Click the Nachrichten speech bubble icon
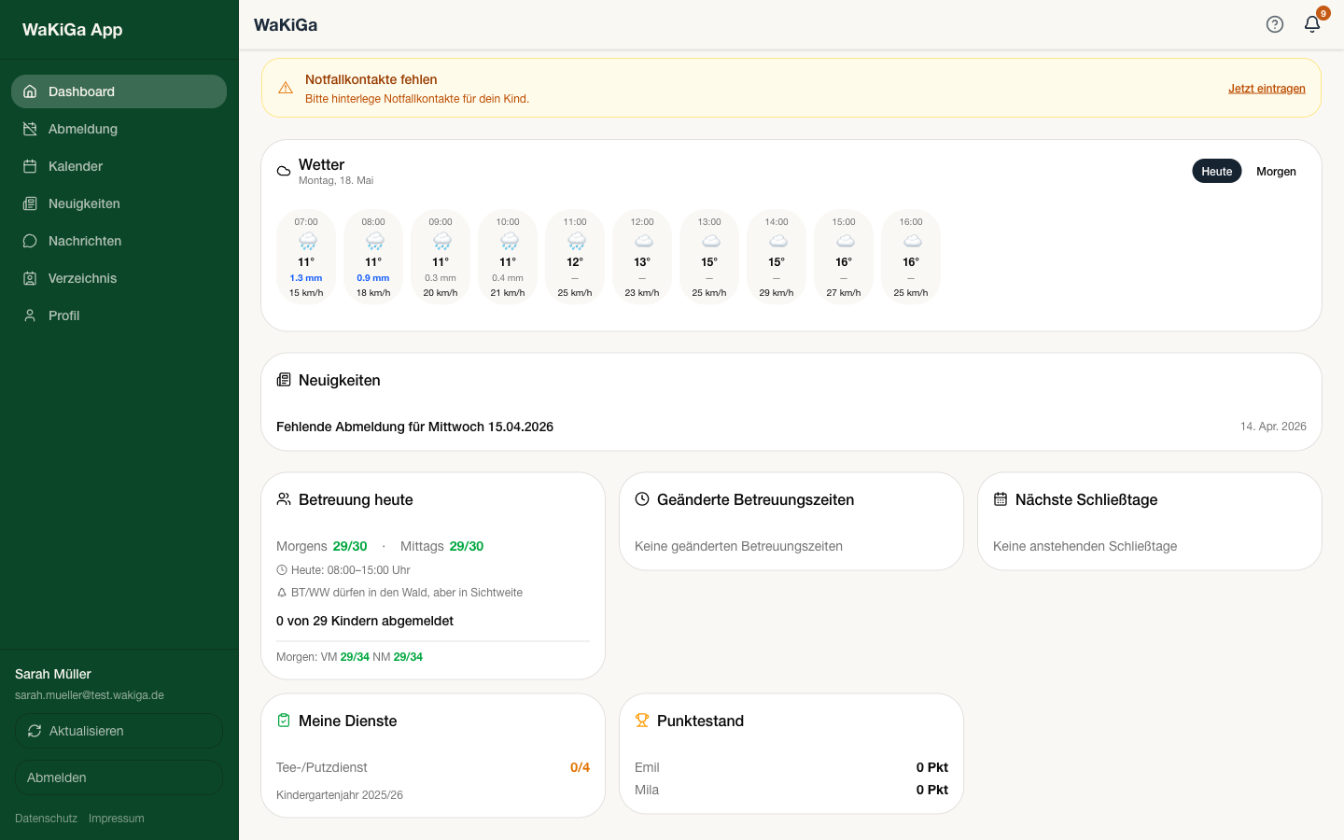The height and width of the screenshot is (840, 1344). tap(30, 241)
